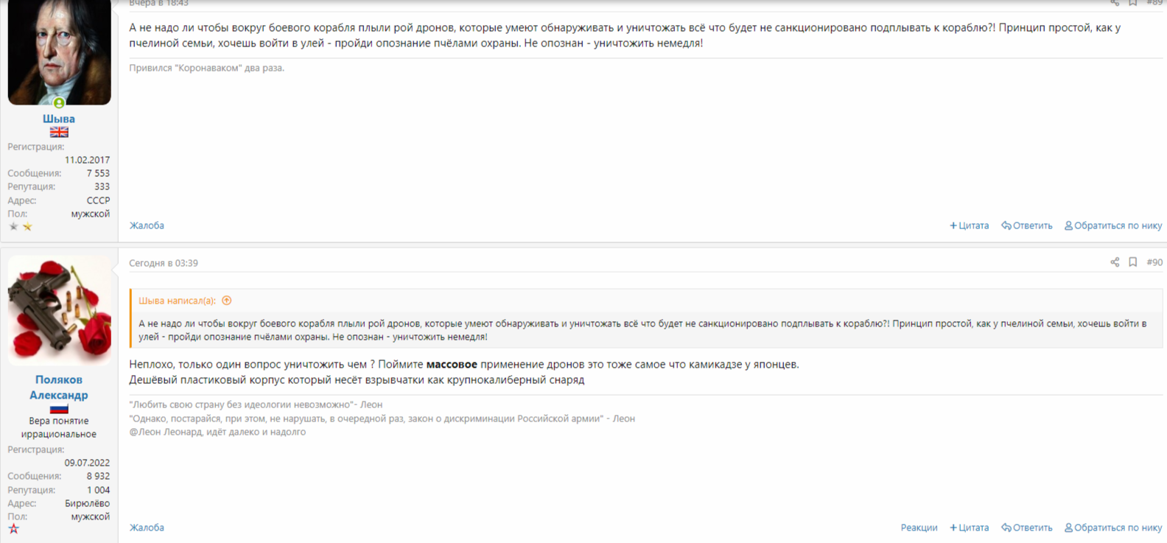
Task: Open the Шыва username link
Action: point(59,119)
